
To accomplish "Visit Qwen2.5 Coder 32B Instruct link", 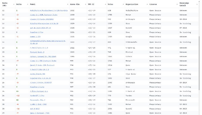I will tap(42, 65).
